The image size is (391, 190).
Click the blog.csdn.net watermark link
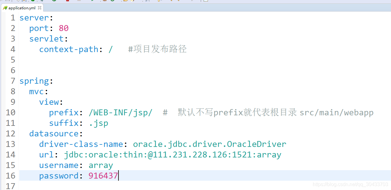[x=350, y=184]
